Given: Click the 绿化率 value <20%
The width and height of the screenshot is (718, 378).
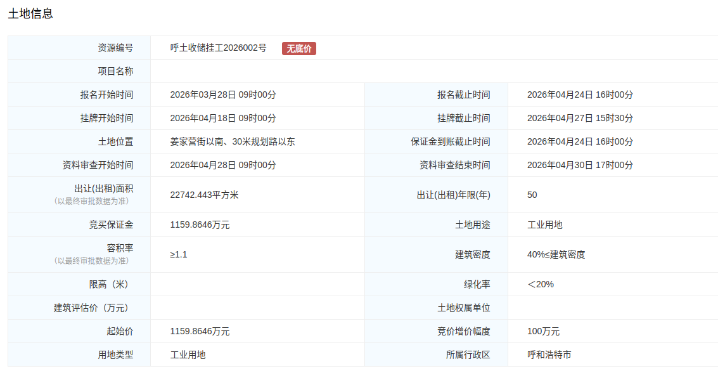Looking at the screenshot, I should [541, 284].
